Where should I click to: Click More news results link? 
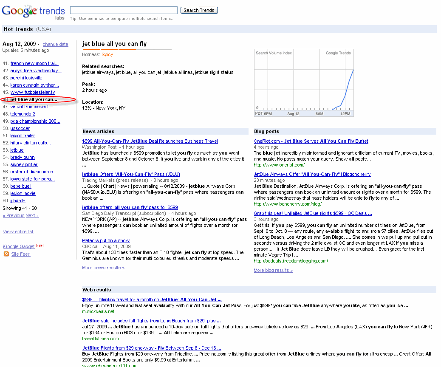point(103,268)
